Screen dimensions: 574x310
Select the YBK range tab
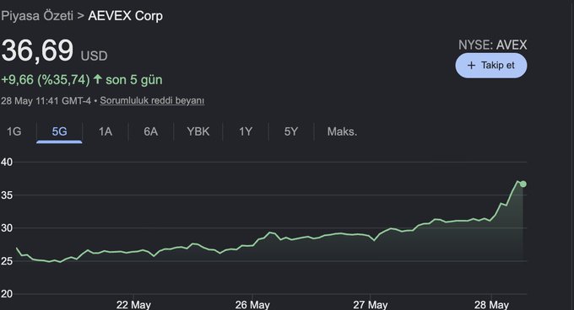pos(198,131)
